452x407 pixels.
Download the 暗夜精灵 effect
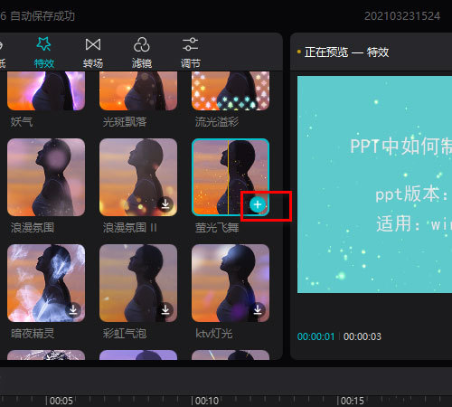pos(73,310)
